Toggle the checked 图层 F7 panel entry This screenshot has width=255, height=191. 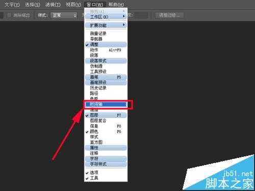coord(106,115)
